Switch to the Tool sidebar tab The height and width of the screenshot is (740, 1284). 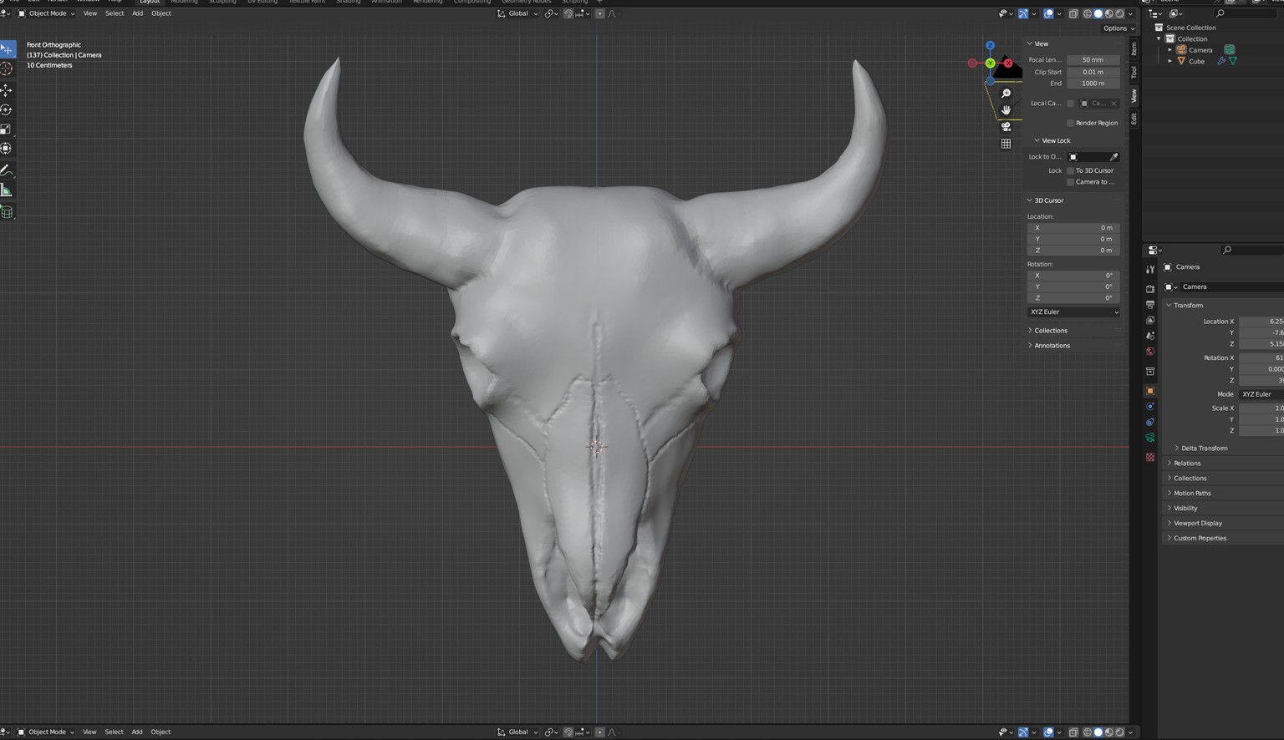1134,73
